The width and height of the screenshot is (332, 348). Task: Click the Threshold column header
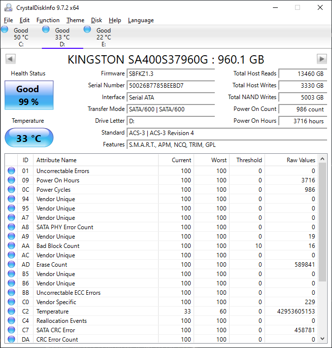click(x=247, y=160)
